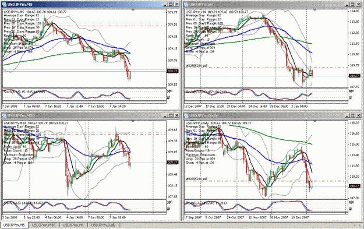Click the '4 Jan 14:00' time label in M30 chart
This screenshot has height=229, width=364.
pyautogui.click(x=75, y=217)
